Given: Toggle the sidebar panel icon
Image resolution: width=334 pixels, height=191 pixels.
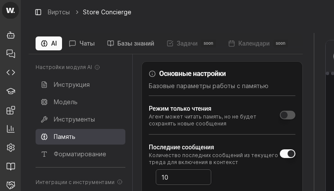Looking at the screenshot, I should (x=38, y=12).
